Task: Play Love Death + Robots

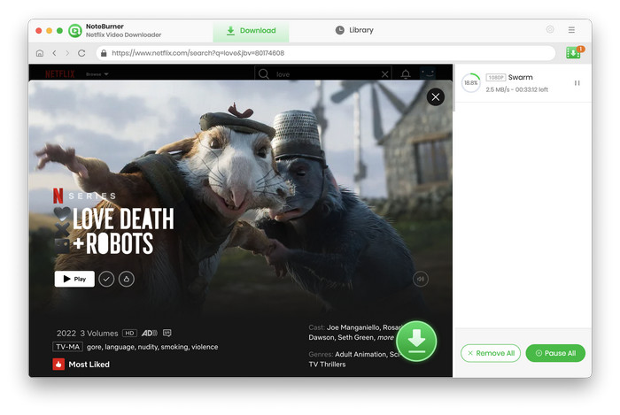Action: [x=74, y=279]
